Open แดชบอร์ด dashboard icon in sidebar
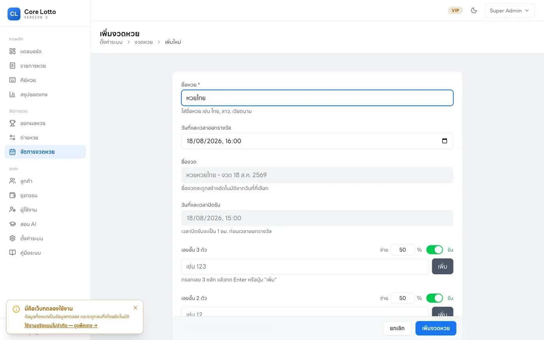 coord(12,51)
